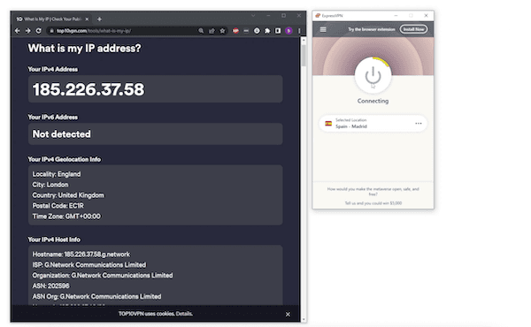Image resolution: width=531 pixels, height=327 pixels.
Task: Go back in the Chrome browser
Action: [18, 31]
